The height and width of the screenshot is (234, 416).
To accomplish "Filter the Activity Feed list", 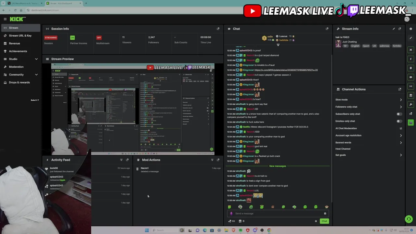I will 121,160.
